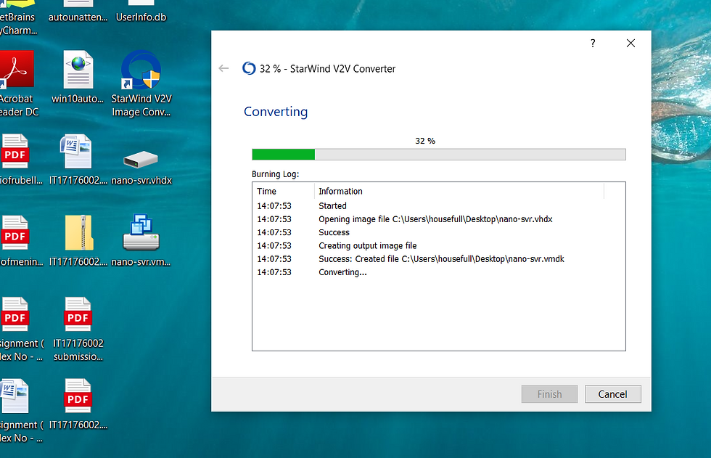Select StarWind V2V Image Converter desktop shortcut

pyautogui.click(x=141, y=83)
